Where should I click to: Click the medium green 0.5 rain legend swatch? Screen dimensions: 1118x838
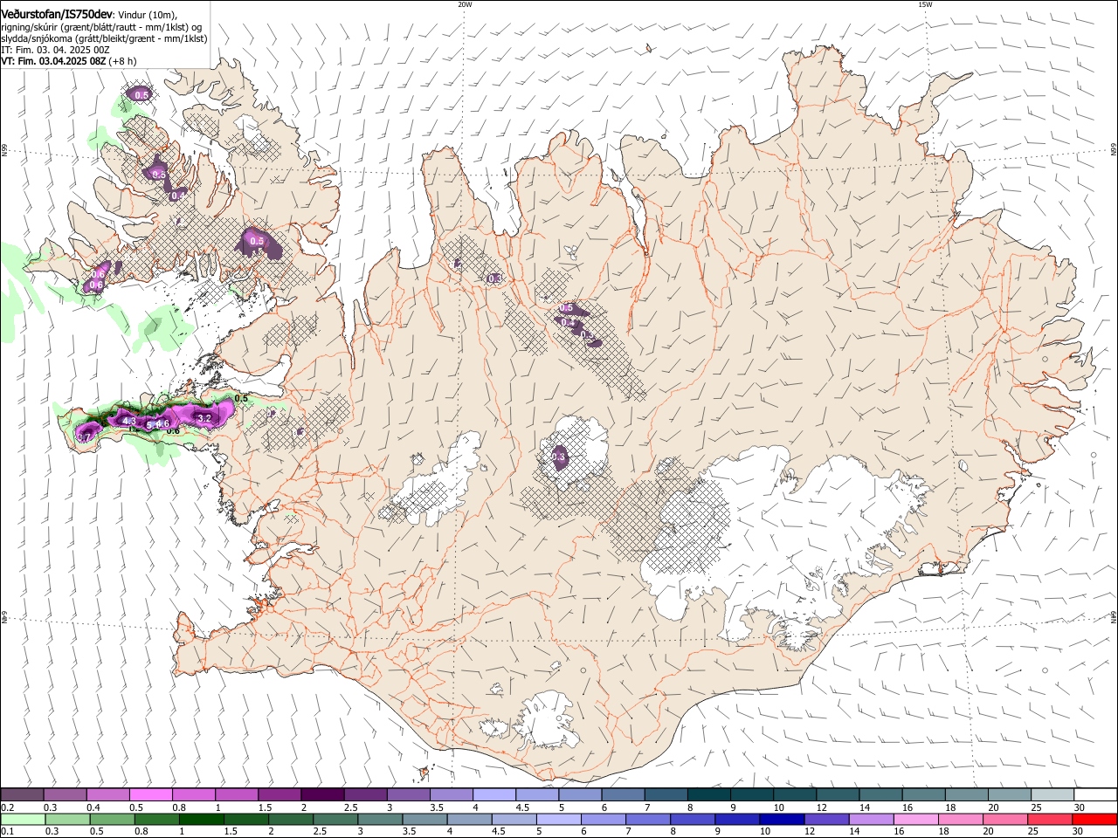coord(112,819)
